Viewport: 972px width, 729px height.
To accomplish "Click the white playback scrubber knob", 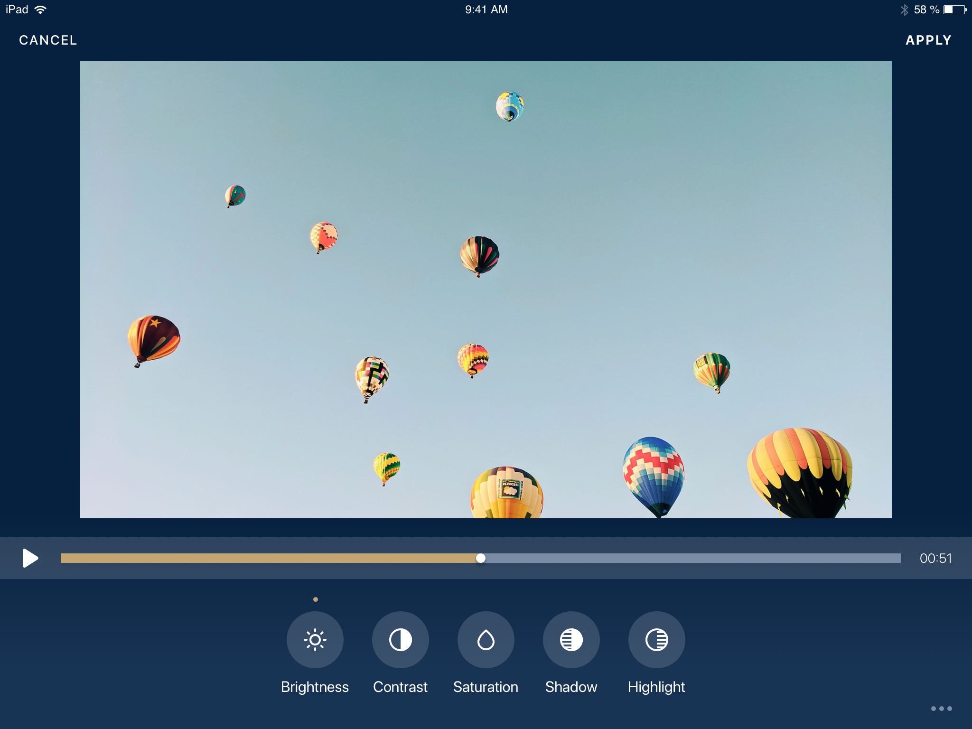I will coord(481,558).
